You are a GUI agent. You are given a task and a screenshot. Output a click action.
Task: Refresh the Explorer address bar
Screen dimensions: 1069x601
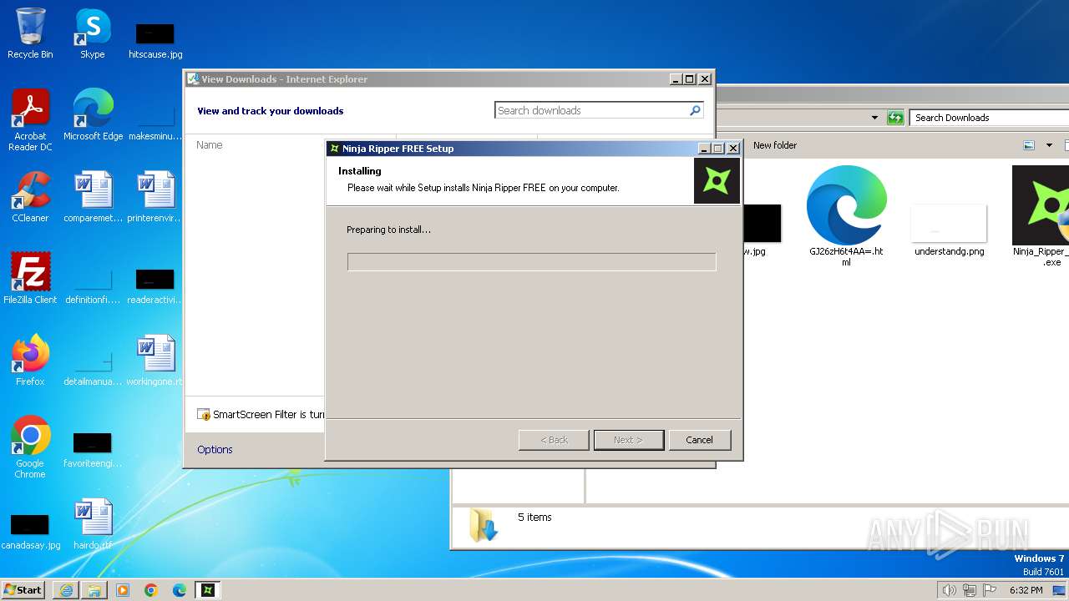click(x=895, y=118)
